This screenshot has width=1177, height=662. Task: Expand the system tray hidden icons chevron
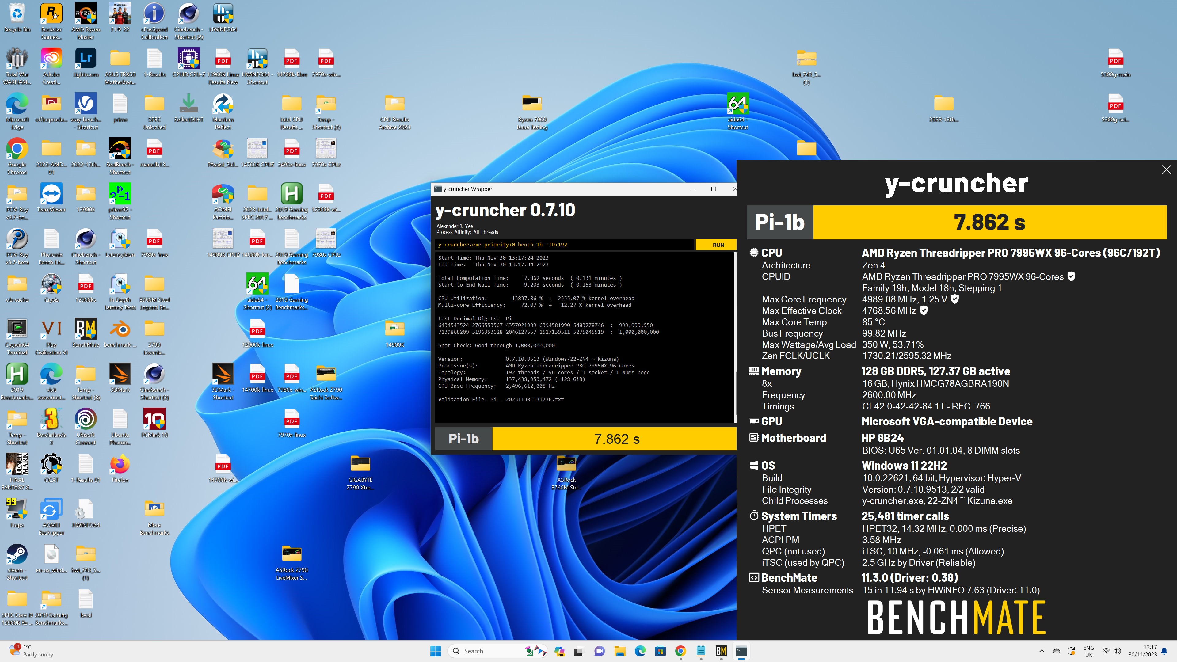[x=1041, y=651]
